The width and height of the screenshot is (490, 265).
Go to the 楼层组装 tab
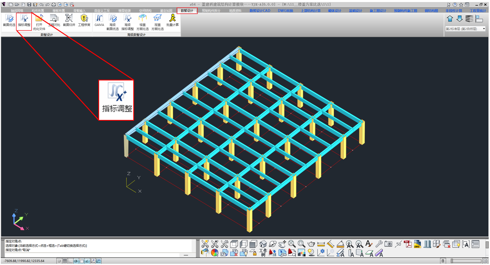(124, 11)
